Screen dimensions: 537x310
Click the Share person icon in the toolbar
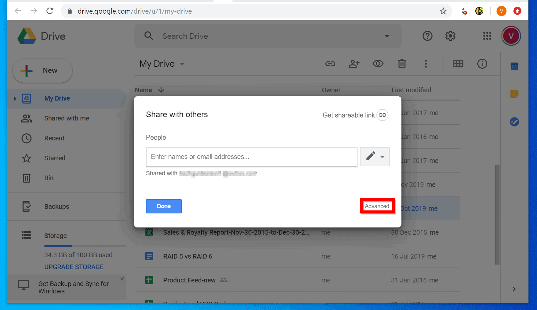(354, 64)
